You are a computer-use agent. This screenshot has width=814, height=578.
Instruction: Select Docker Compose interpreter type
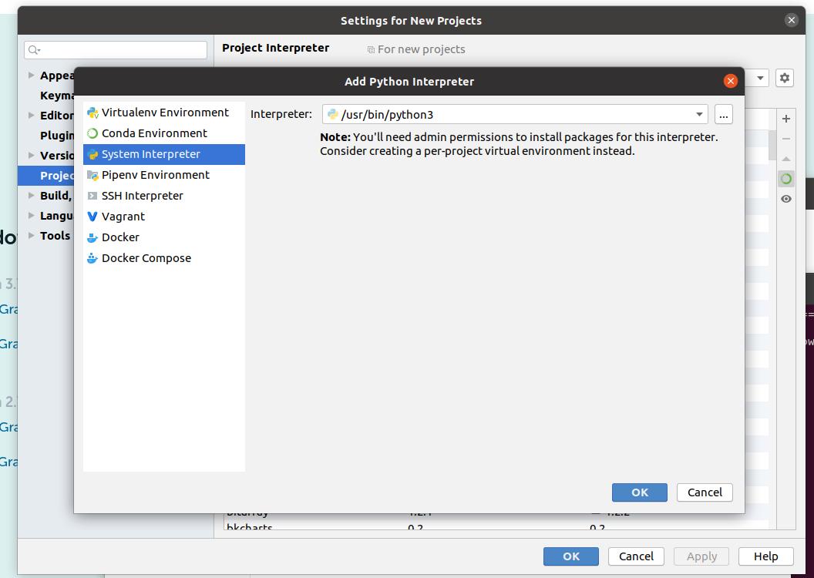point(146,258)
